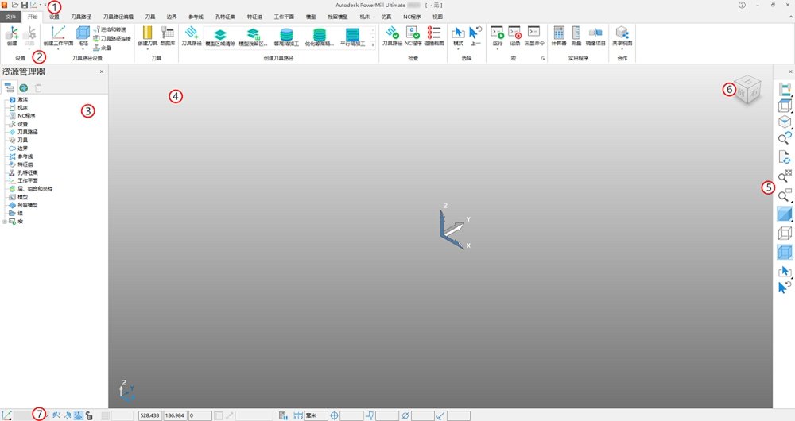Toggle plain shaded view in the right toolbar
795x421 pixels.
[785, 214]
